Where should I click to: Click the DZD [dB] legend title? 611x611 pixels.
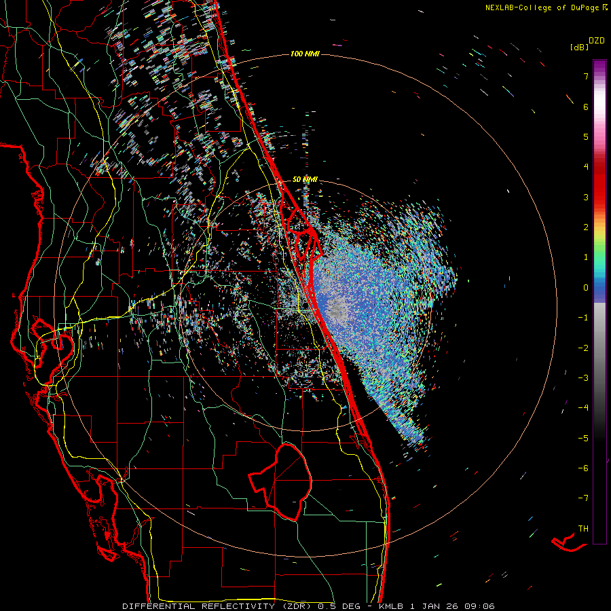pos(587,43)
